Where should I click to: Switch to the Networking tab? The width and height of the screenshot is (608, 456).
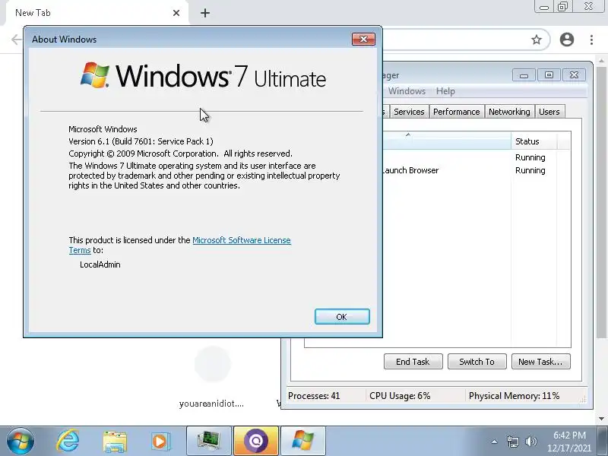pos(509,112)
